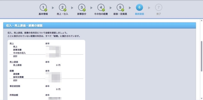The height and width of the screenshot is (100, 203).
Task: Select the 売上原価 section heading
Action: [x=14, y=62]
